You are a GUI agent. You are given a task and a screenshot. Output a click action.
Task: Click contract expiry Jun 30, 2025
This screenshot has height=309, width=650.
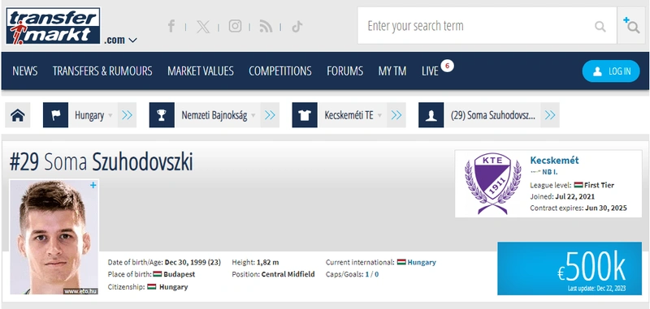[x=606, y=208]
